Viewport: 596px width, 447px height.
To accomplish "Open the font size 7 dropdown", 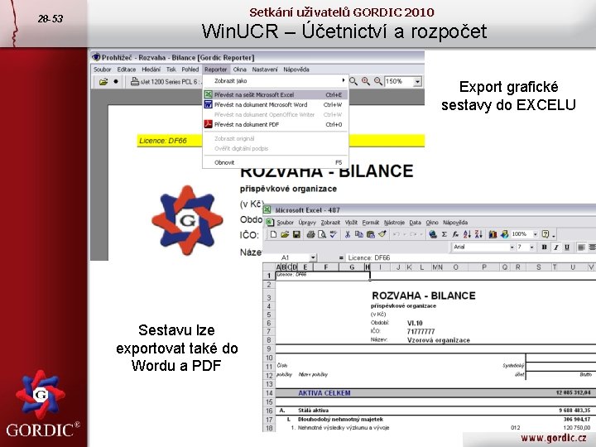I will coord(531,247).
